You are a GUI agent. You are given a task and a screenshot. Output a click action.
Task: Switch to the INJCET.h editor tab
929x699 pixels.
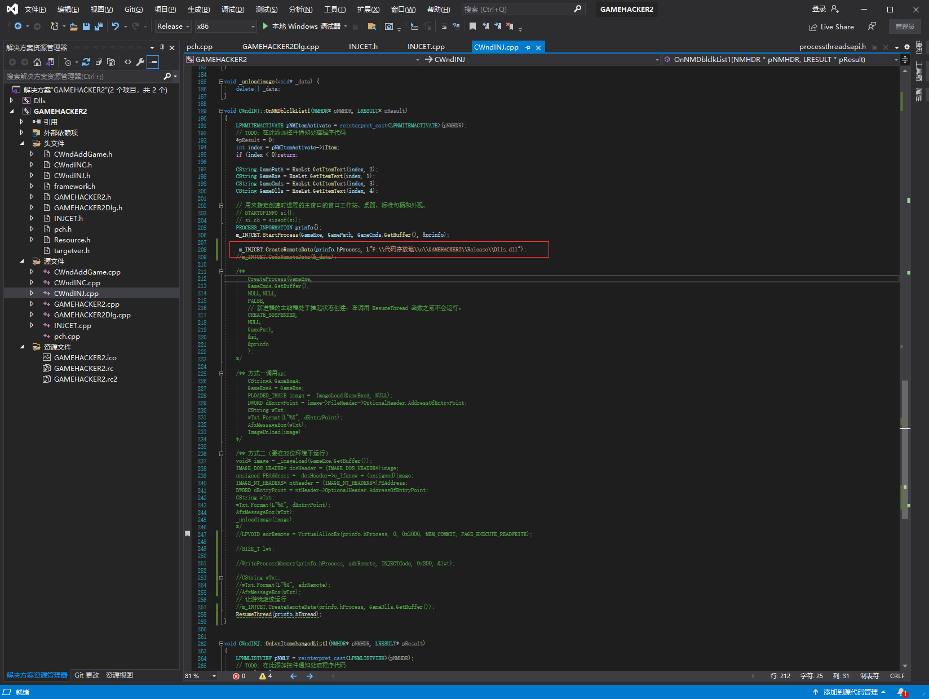363,47
